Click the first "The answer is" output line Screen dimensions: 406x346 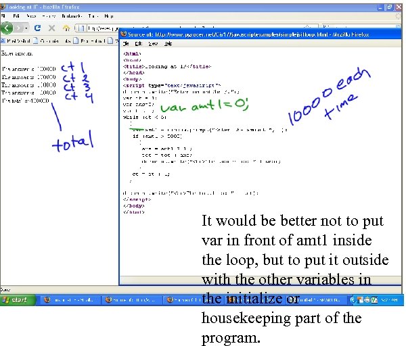(28, 69)
